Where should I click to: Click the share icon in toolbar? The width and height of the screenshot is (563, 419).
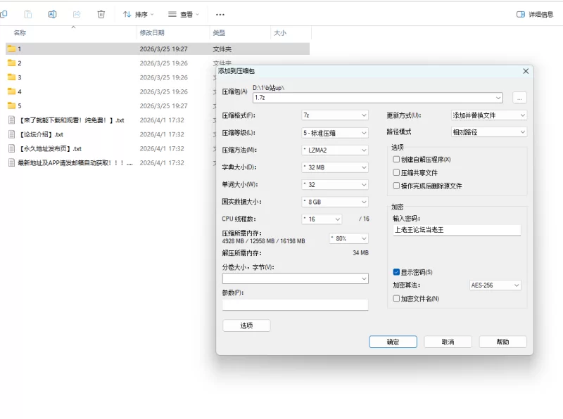tap(77, 14)
